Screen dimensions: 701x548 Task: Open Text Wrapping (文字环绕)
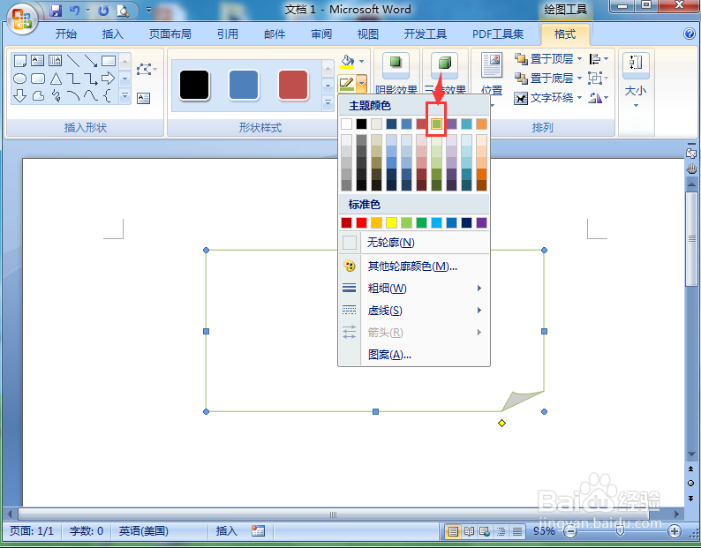coord(544,97)
